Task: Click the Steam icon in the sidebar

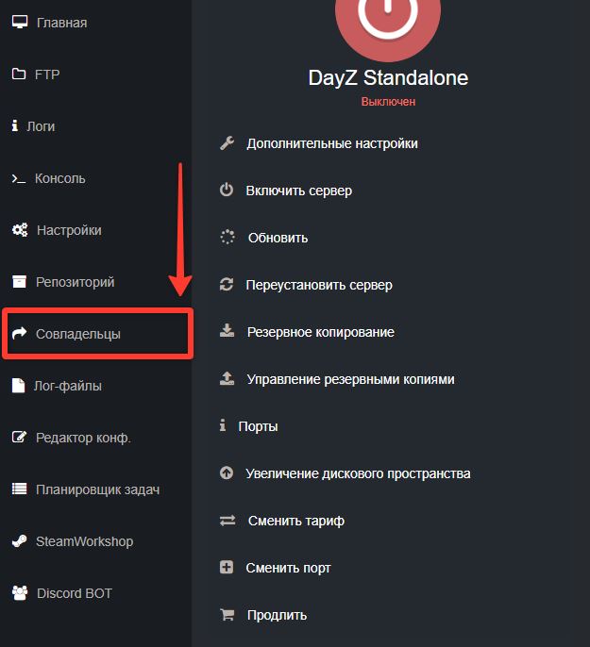Action: pos(19,541)
